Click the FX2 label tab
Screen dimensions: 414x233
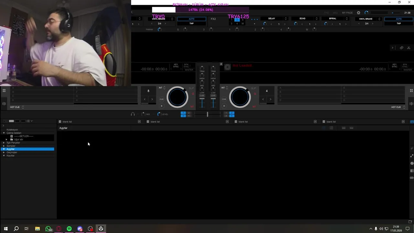(213, 19)
